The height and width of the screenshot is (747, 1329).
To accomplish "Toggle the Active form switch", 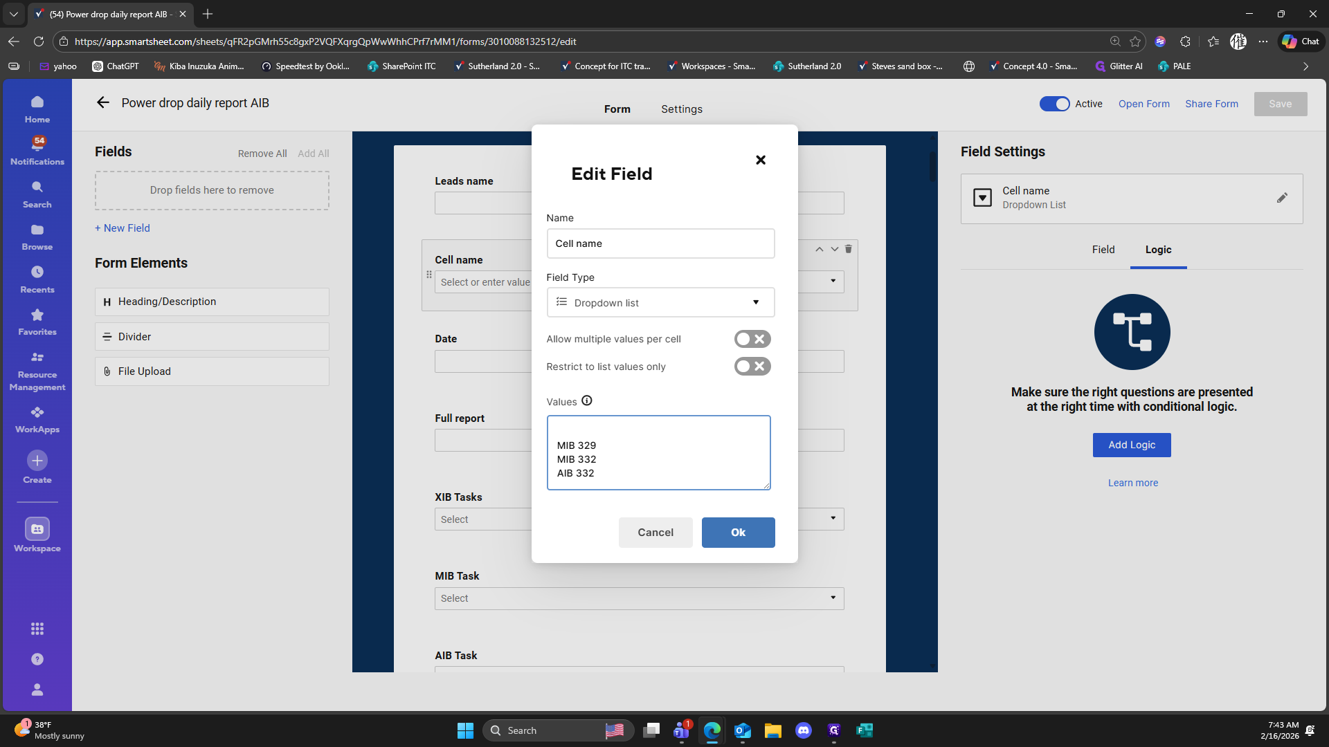I will click(x=1054, y=104).
